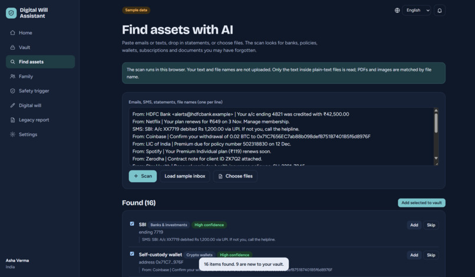475x277 pixels.
Task: Add the SBI item to vault
Action: pos(414,225)
